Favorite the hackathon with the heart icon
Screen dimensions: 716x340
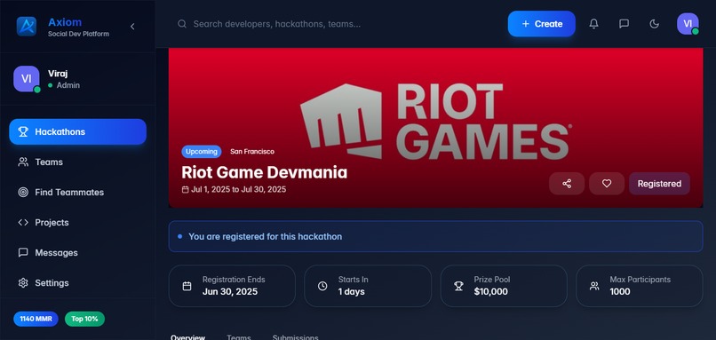tap(607, 184)
